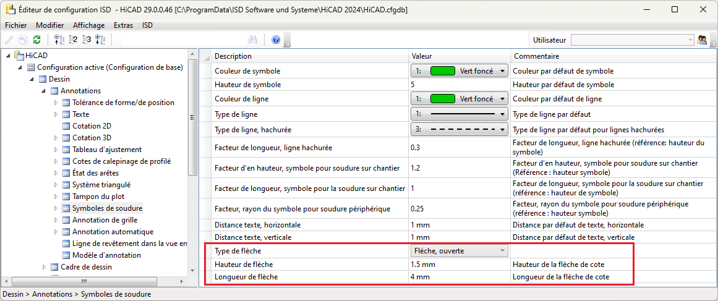
Task: Click the table icon beside Cotation 2D
Action: click(66, 126)
